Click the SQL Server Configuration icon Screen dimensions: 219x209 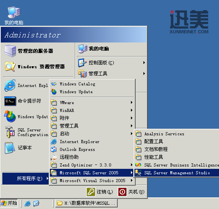(x=10, y=132)
